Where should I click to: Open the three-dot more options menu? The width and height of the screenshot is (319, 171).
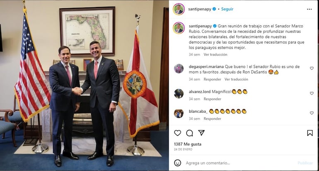point(309,9)
